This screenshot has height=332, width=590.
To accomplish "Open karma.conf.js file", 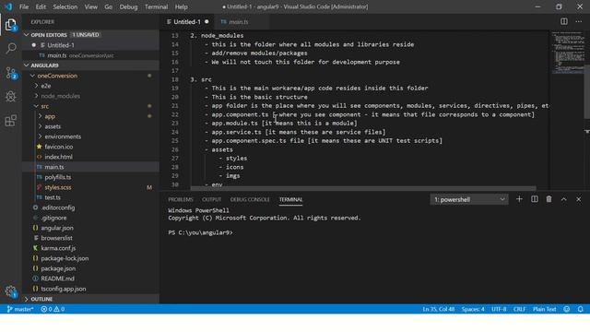I will pyautogui.click(x=90, y=248).
